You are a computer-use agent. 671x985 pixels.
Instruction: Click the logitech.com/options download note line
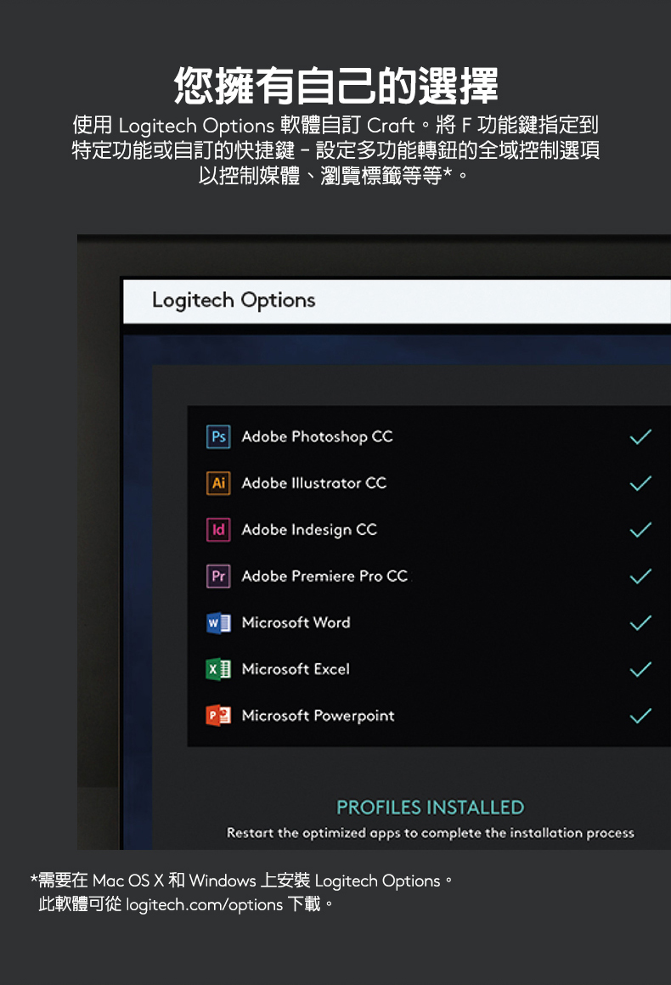(x=185, y=904)
